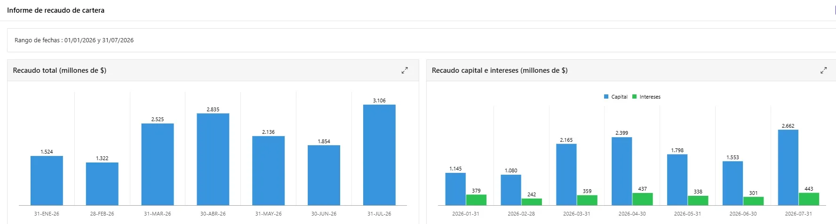Click the 1.145 value label

[x=455, y=169]
